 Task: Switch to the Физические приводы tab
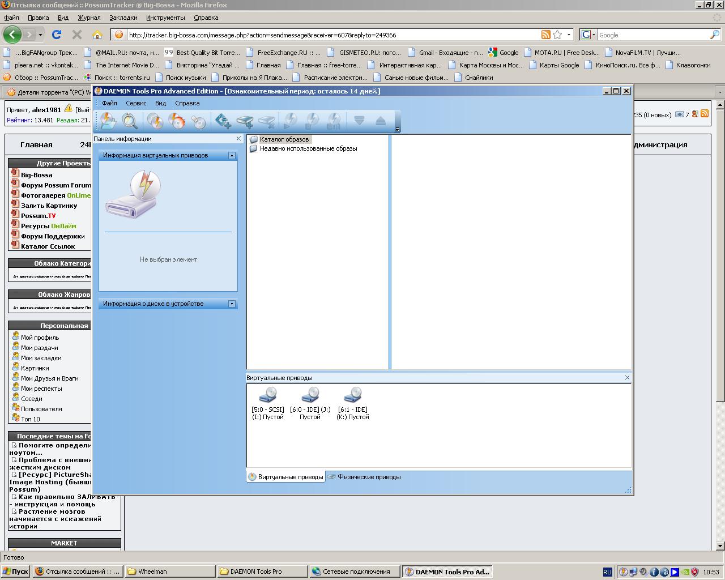pos(364,477)
